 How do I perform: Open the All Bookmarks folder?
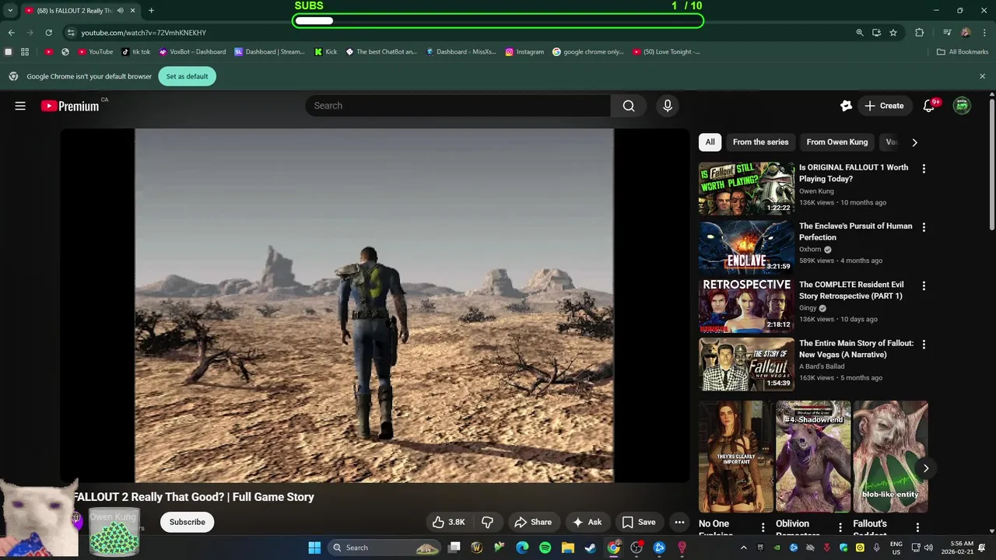click(x=963, y=52)
